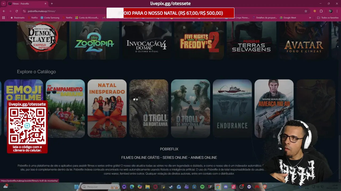
Task: Open Google Chrome from the taskbar
Action: coord(218,187)
